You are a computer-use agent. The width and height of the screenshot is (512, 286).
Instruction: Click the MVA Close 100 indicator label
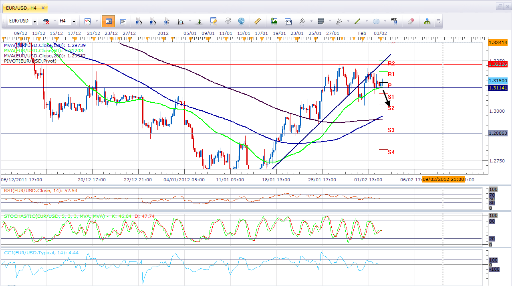45,45
